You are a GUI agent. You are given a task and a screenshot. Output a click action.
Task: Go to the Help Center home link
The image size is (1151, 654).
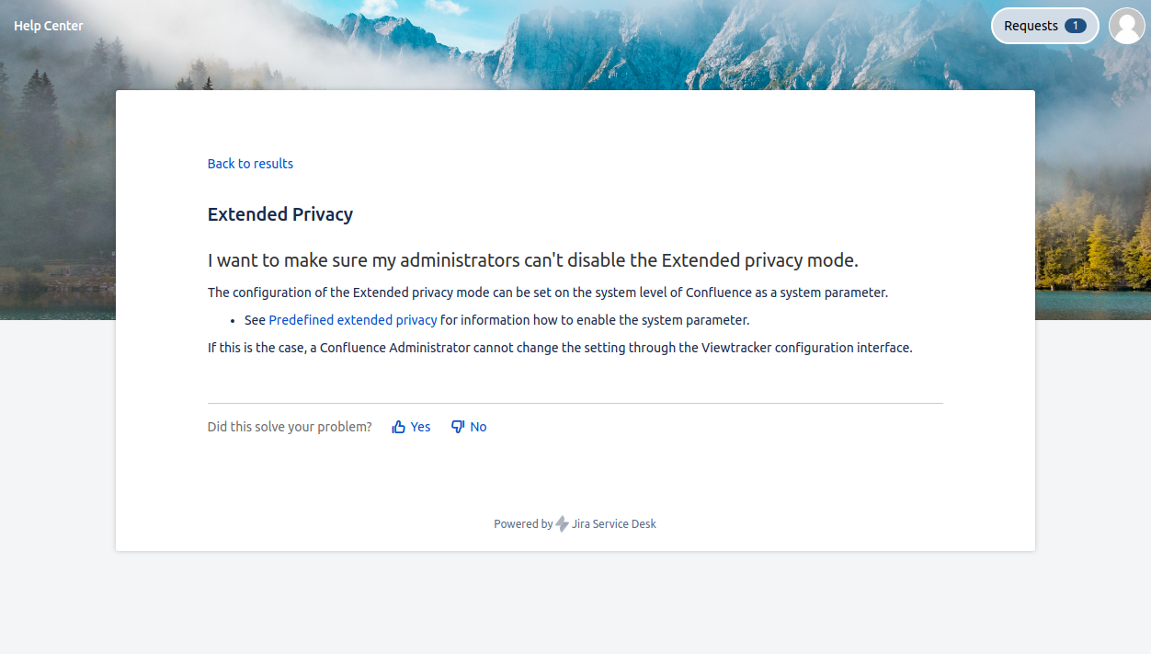tap(49, 26)
